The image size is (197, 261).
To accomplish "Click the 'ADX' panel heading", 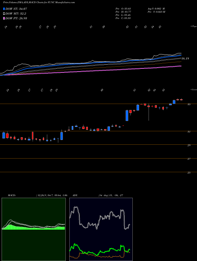I will click(76, 195).
